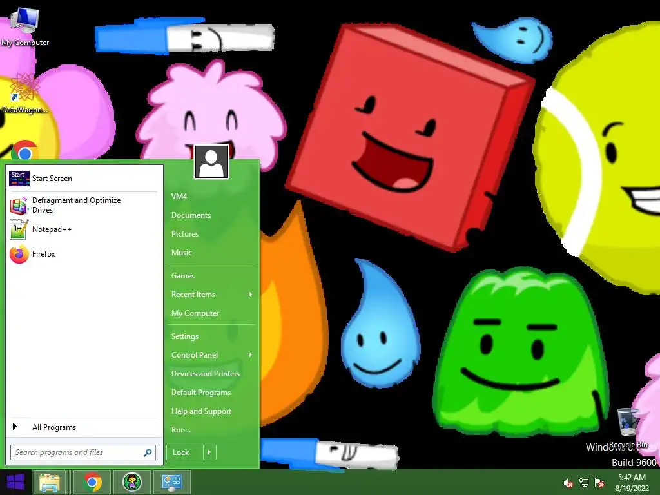The height and width of the screenshot is (495, 660).
Task: Open My Computer in the start menu
Action: (x=195, y=313)
